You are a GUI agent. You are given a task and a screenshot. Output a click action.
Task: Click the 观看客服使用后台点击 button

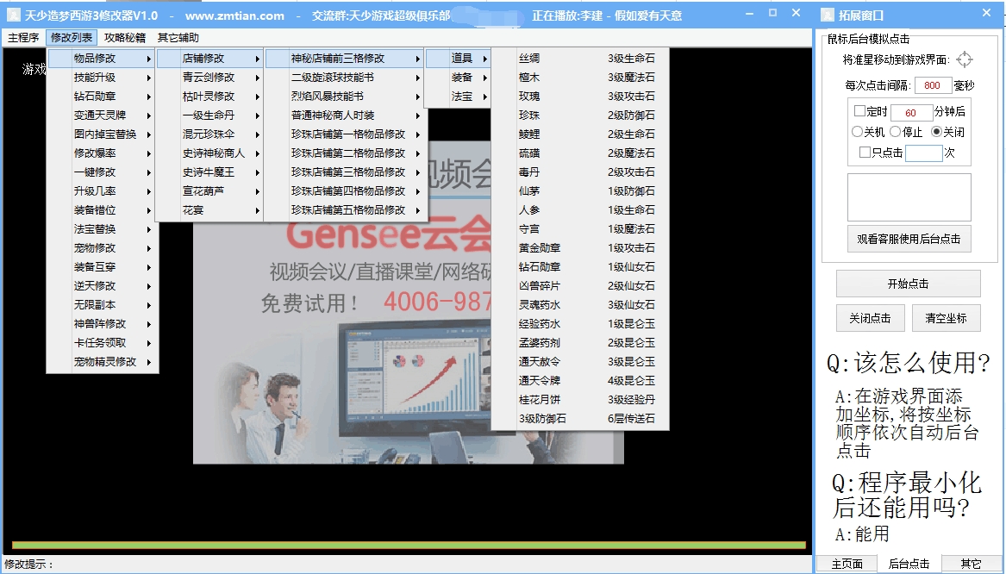[x=909, y=240]
